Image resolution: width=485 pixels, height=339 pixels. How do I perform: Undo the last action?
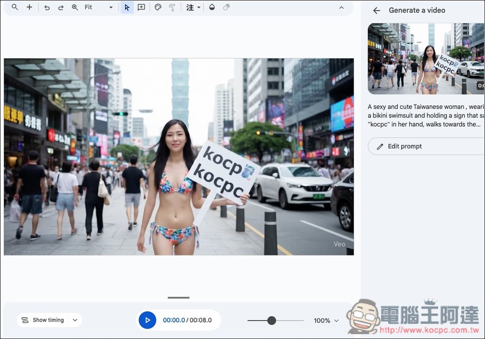pos(47,7)
